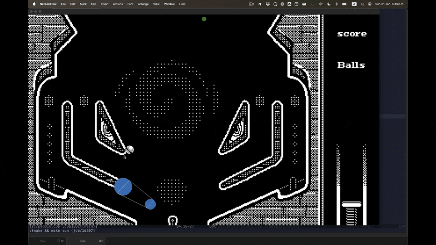The image size is (436, 245).
Task: Click the ScreenFlow camera recording status icon
Action: click(251, 4)
